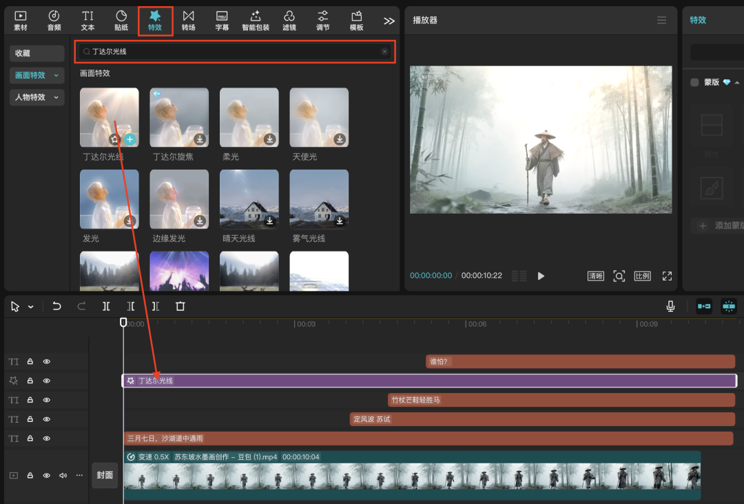Download the 柔光 effect

pyautogui.click(x=270, y=139)
